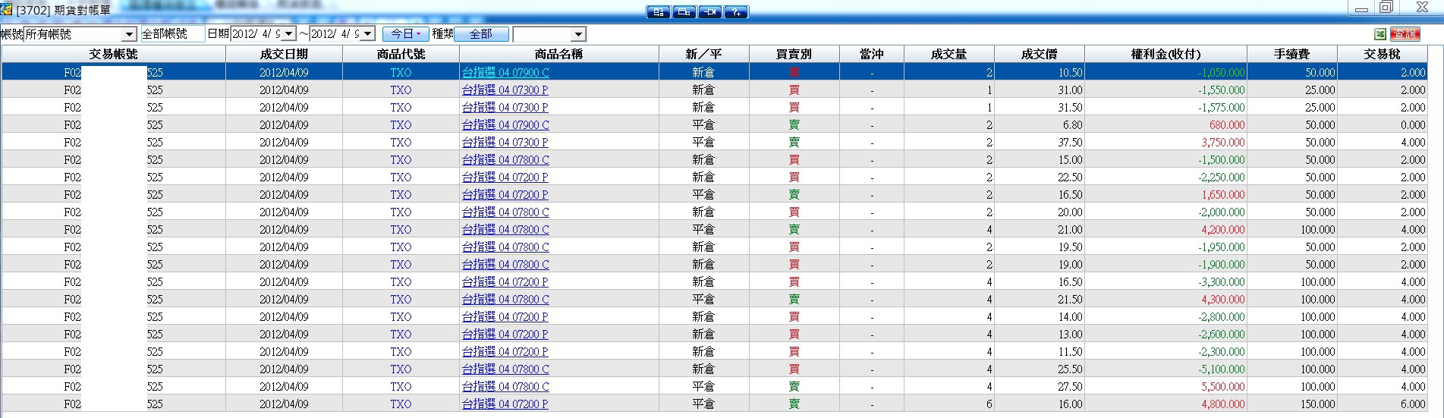
Task: Open 台指選 04 07200 P link at price 22.50
Action: (x=505, y=177)
